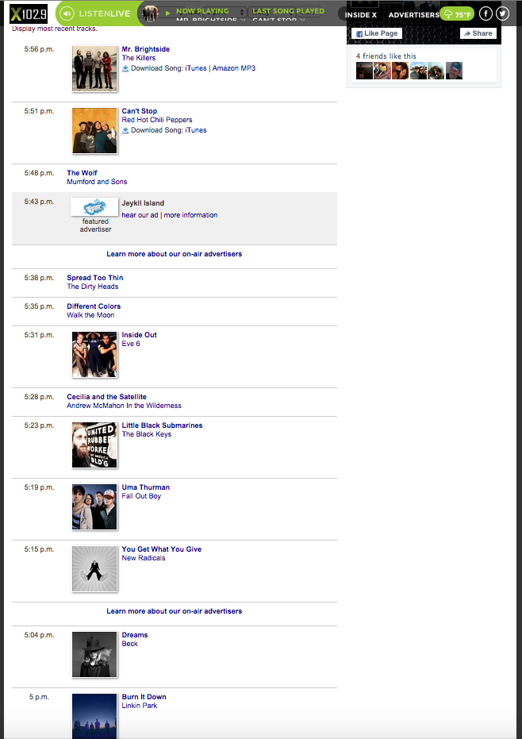Open Different Colors song link
This screenshot has height=739, width=522.
94,306
